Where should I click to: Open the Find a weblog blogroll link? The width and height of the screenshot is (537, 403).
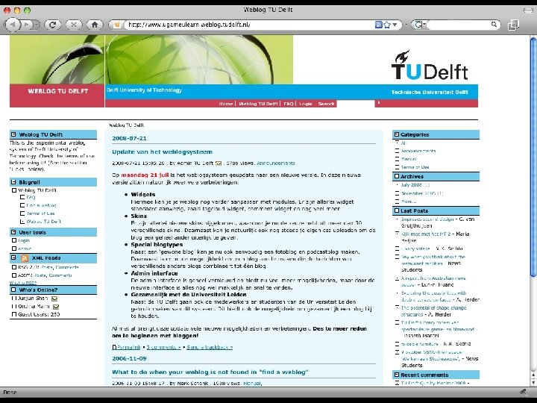click(42, 205)
